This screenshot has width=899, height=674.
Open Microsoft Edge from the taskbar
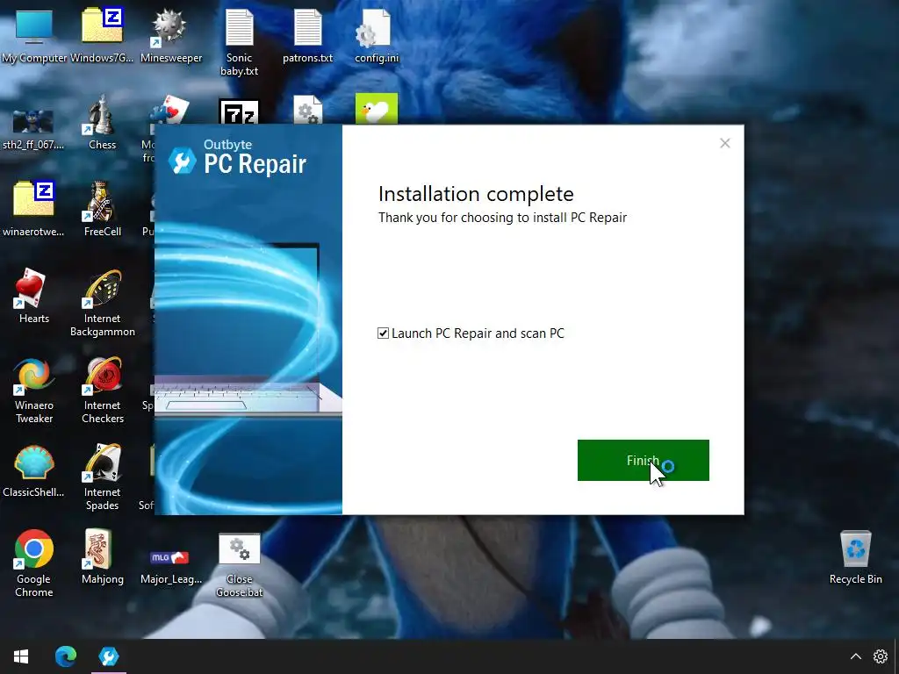(x=65, y=656)
